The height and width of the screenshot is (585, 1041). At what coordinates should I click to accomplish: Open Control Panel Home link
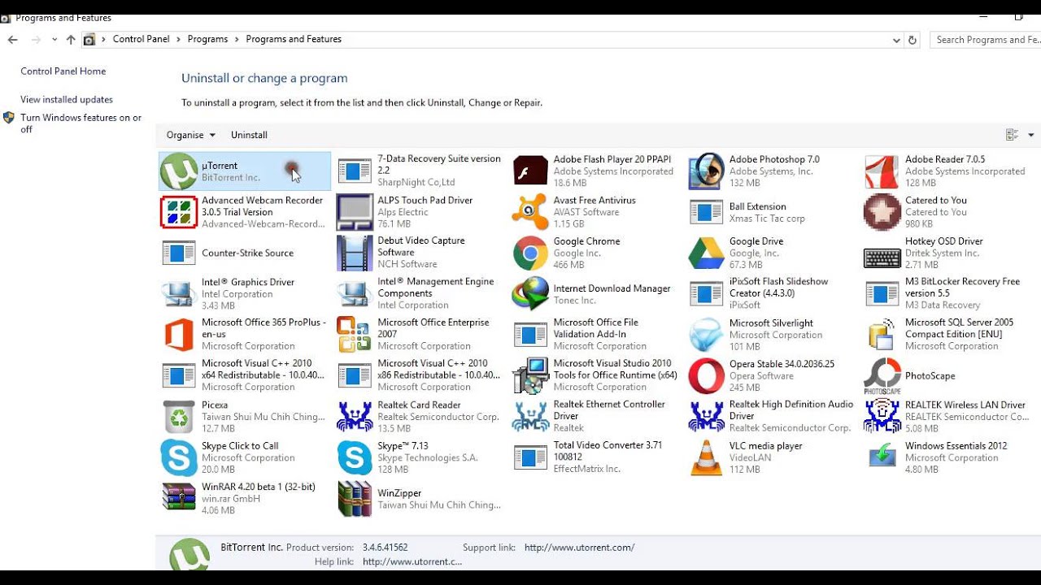click(x=63, y=71)
